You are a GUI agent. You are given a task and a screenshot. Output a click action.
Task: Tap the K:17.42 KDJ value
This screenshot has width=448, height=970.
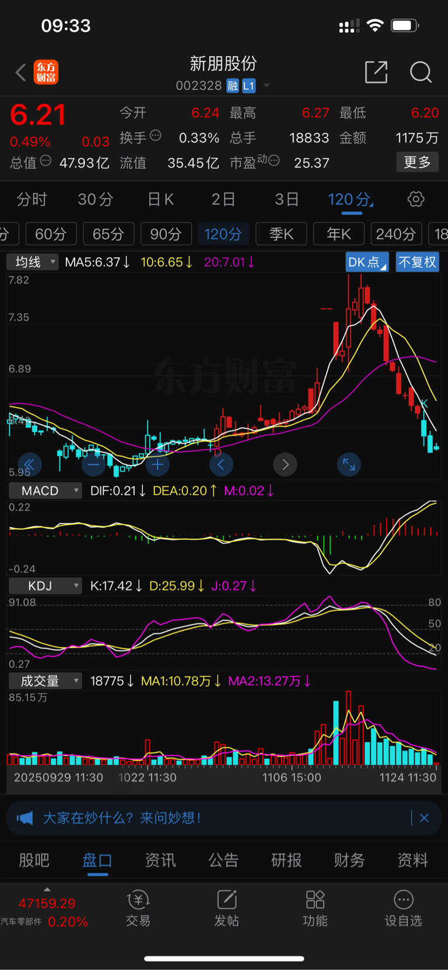click(117, 586)
